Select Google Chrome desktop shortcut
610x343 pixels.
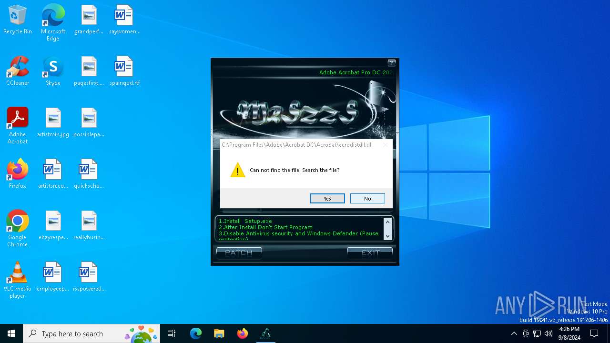click(18, 229)
